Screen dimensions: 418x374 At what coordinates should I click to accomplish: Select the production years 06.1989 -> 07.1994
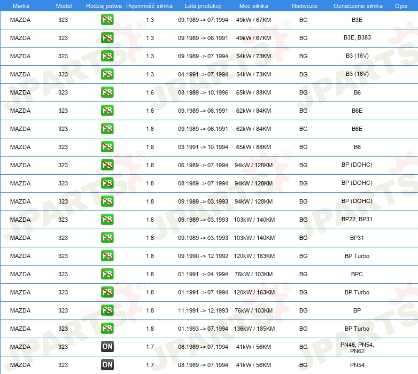[203, 165]
